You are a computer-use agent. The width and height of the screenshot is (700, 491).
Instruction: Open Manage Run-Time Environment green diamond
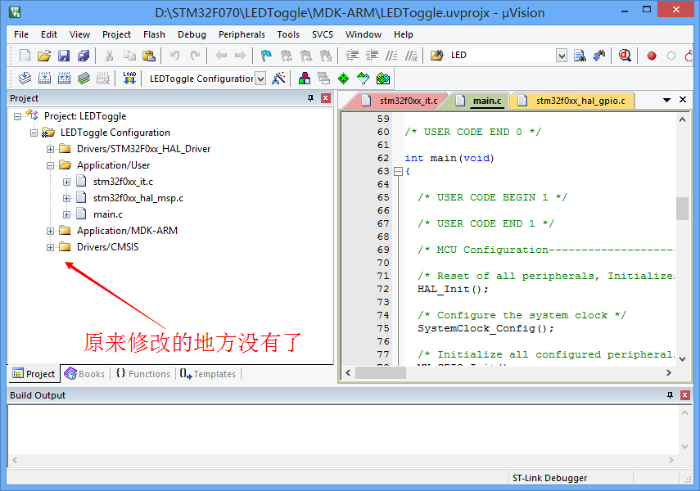point(343,79)
